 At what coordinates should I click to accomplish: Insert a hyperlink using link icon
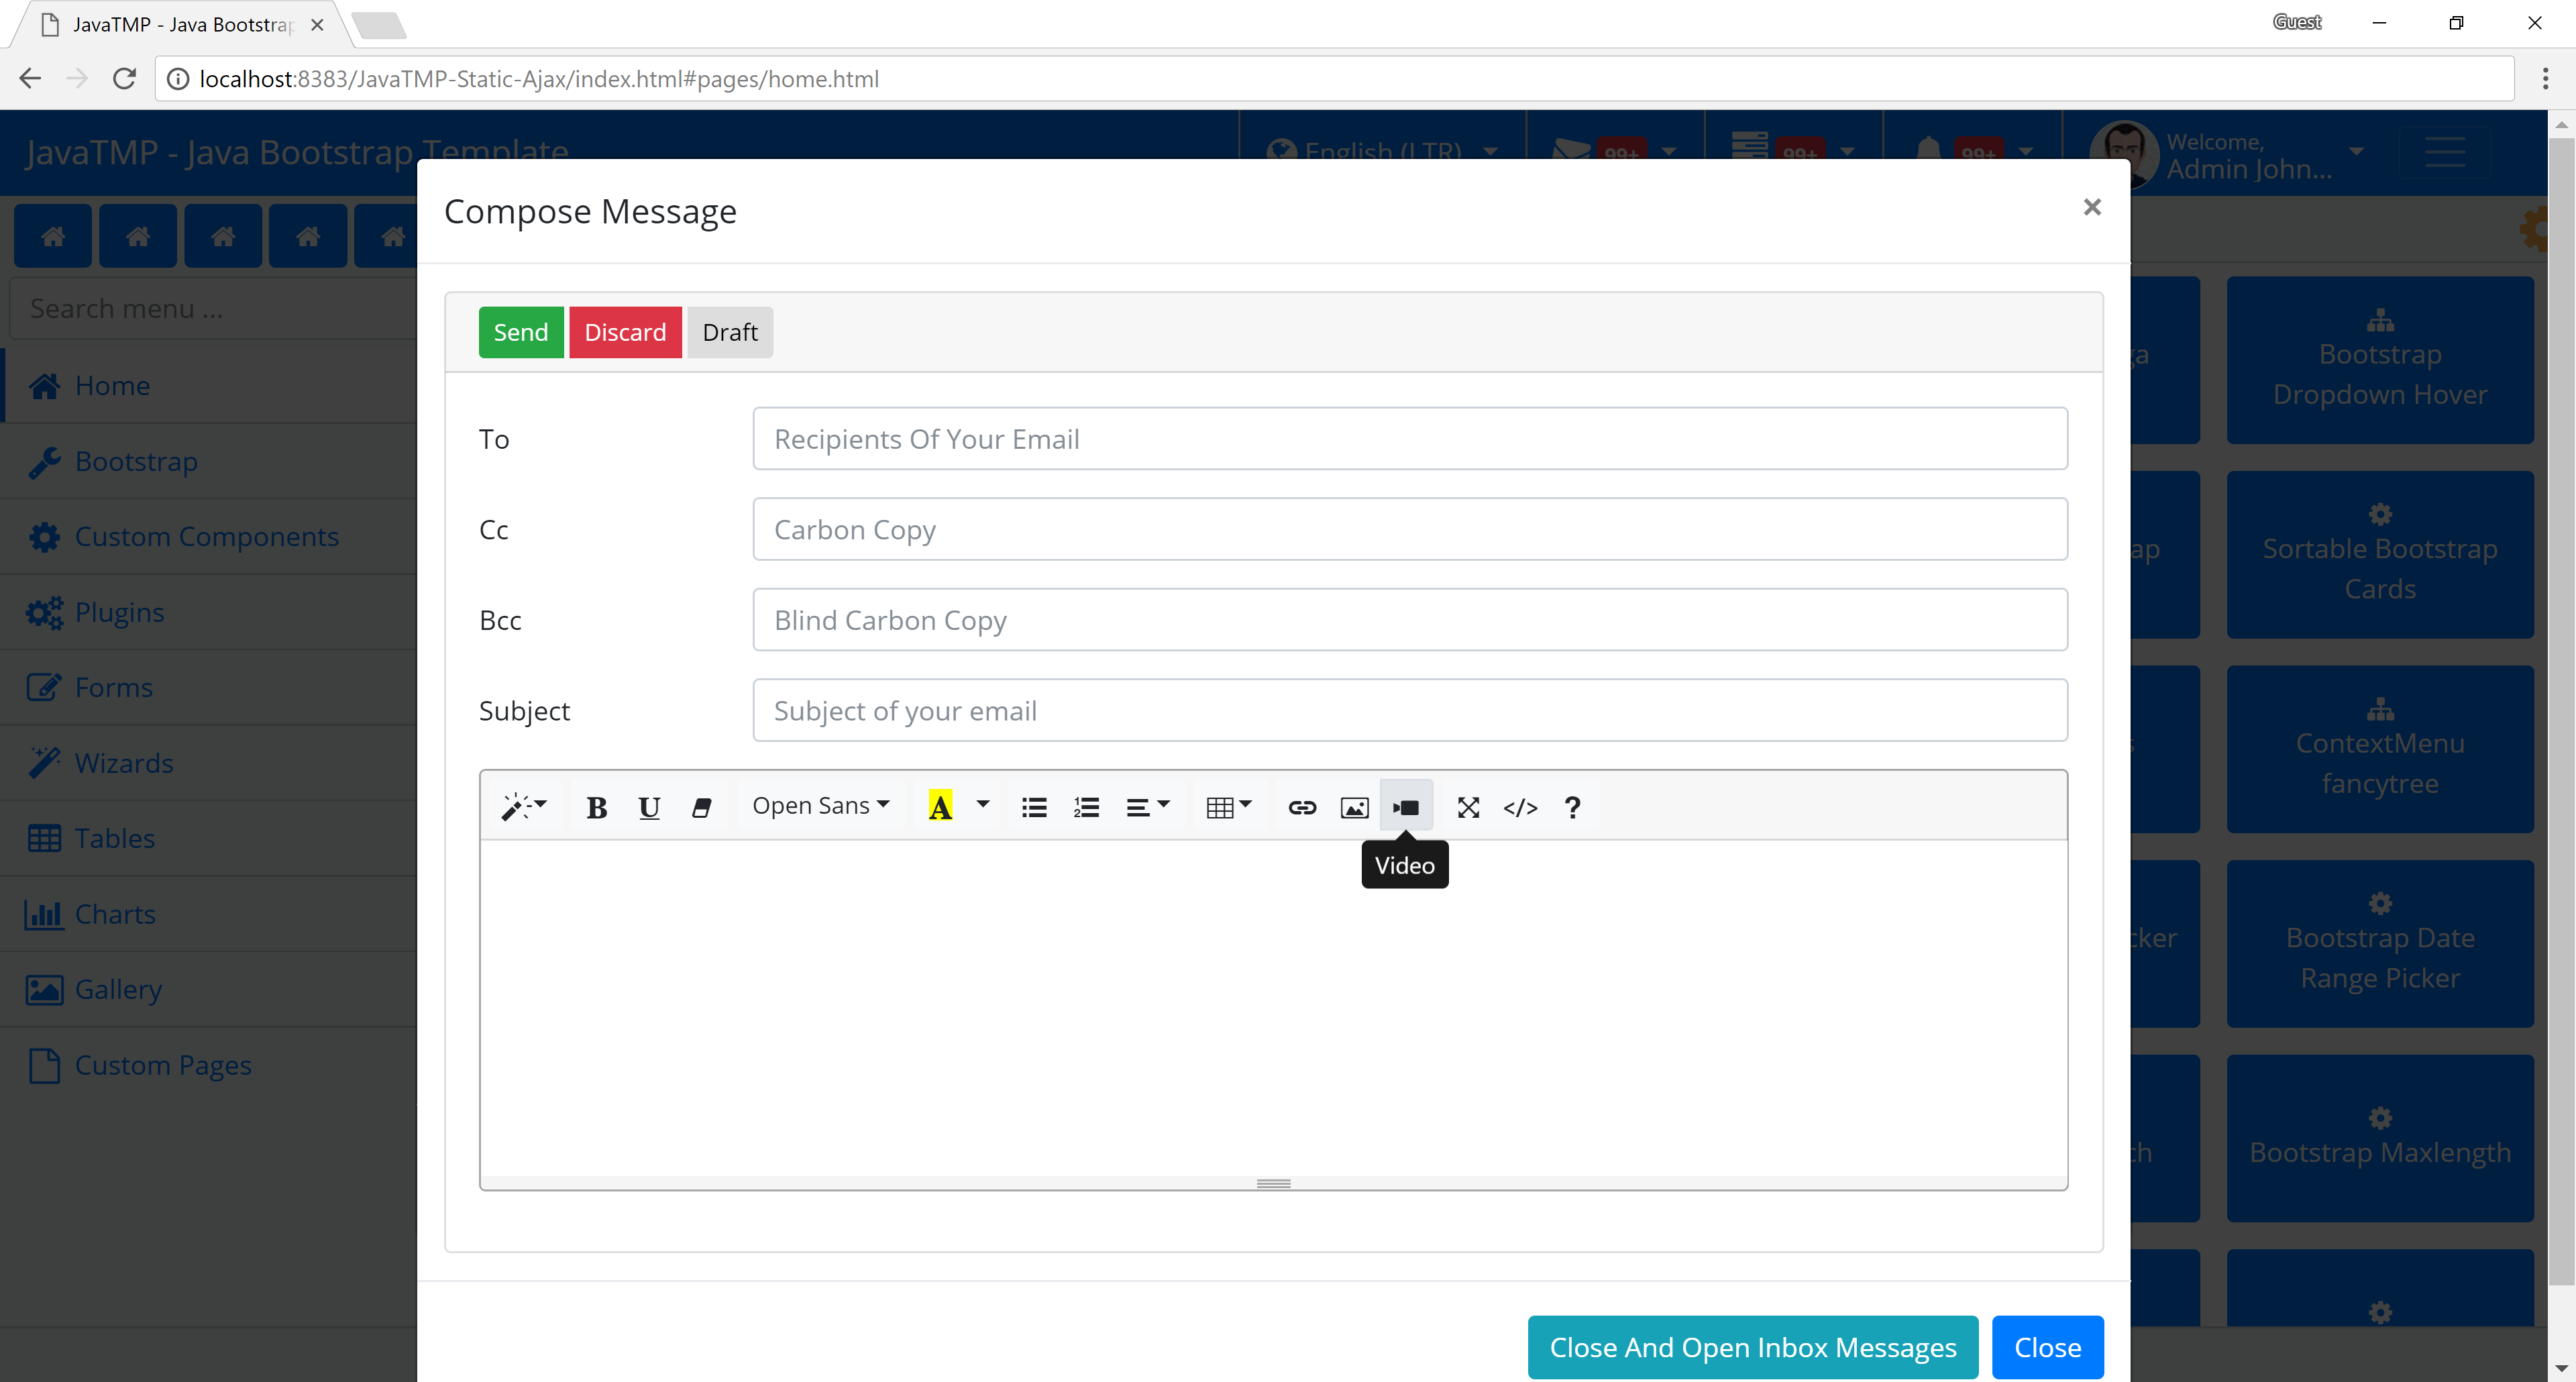(1301, 806)
